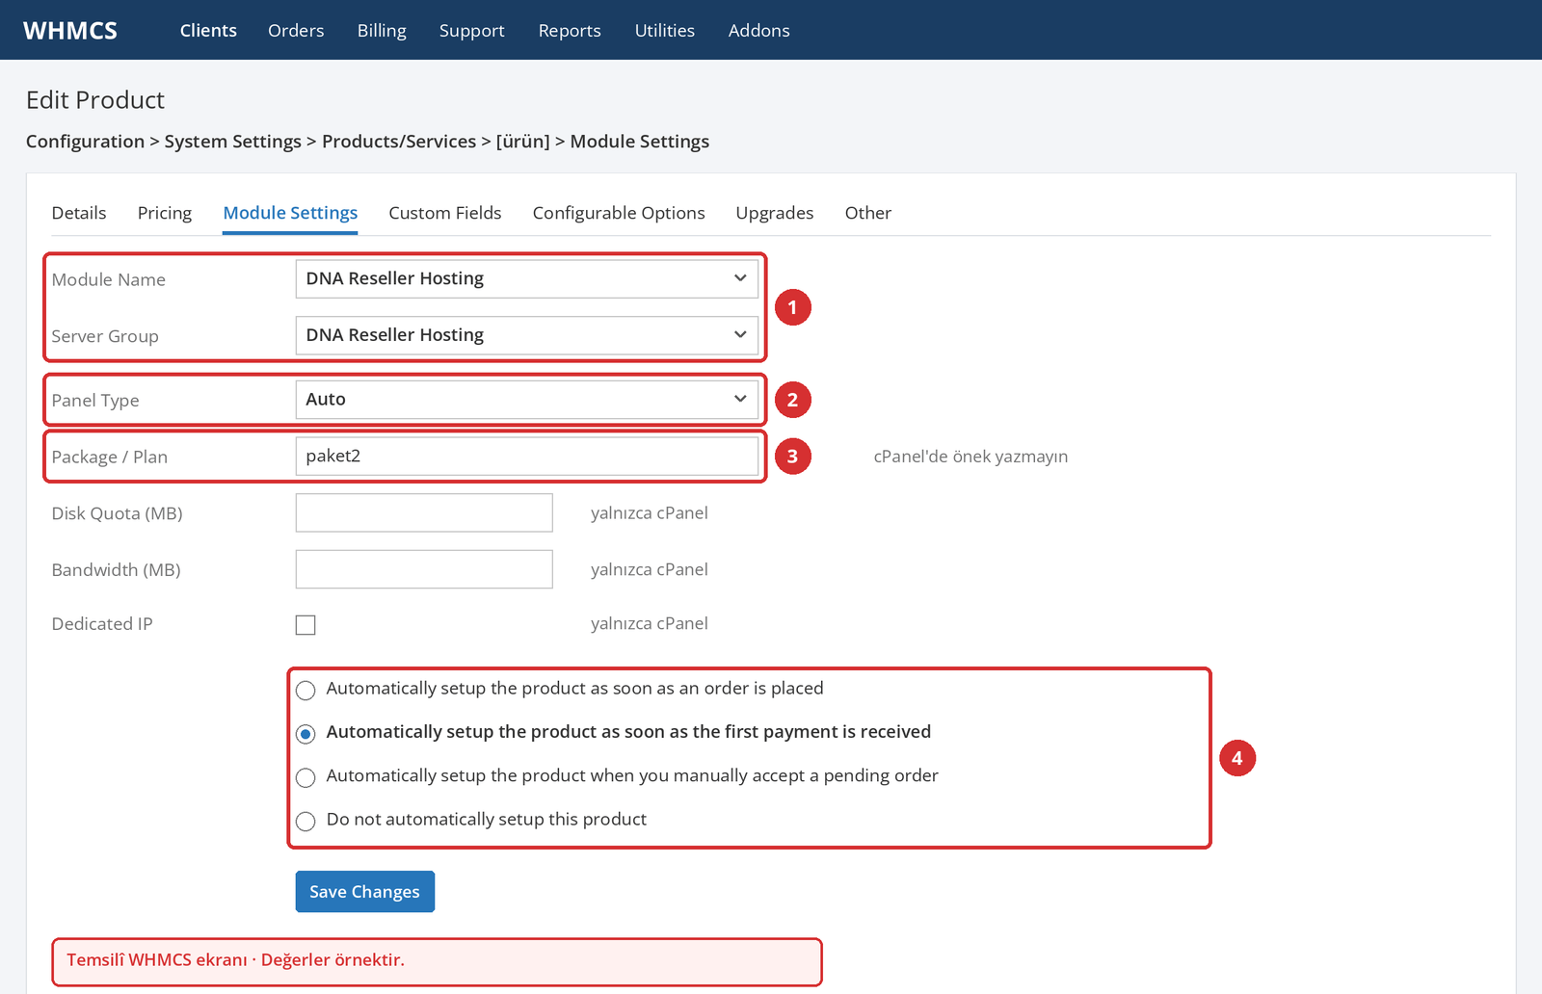Image resolution: width=1542 pixels, height=994 pixels.
Task: Select setup when manually accepting pending order
Action: 306,777
